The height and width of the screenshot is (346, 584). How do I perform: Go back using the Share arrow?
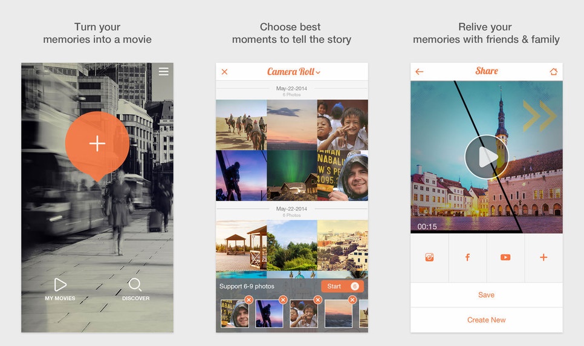(420, 71)
